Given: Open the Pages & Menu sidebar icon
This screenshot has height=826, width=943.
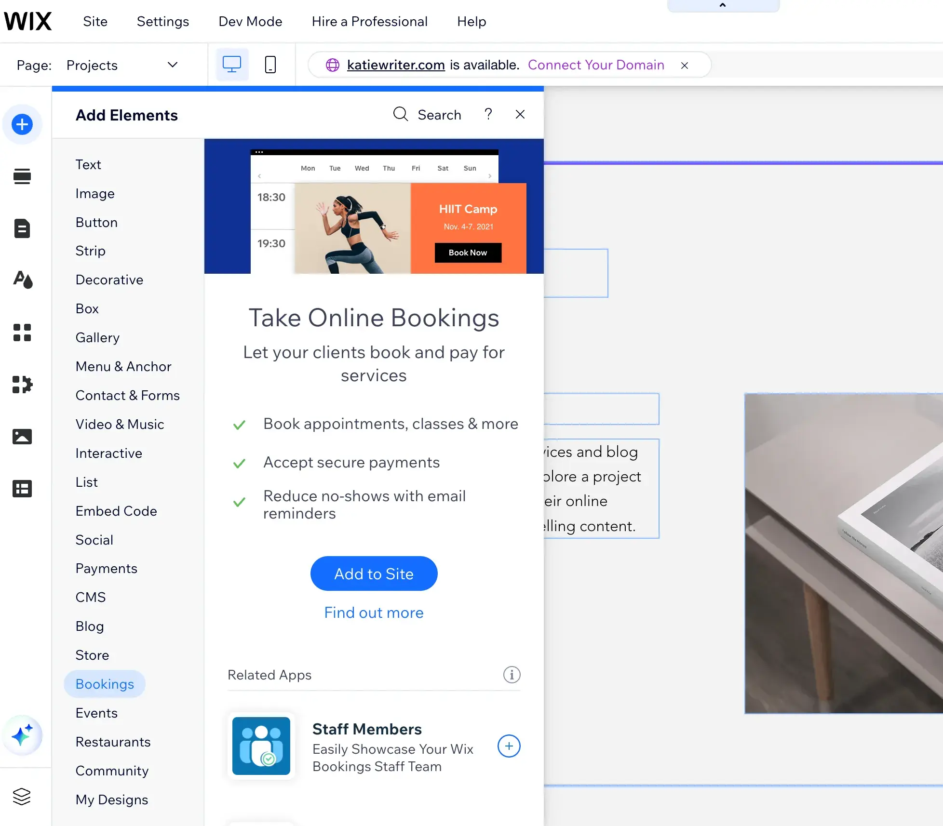Looking at the screenshot, I should pos(22,228).
